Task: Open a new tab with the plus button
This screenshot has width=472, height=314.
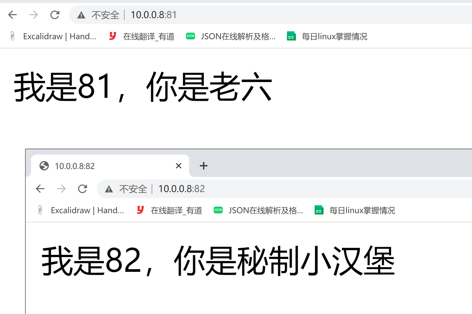Action: click(x=204, y=166)
